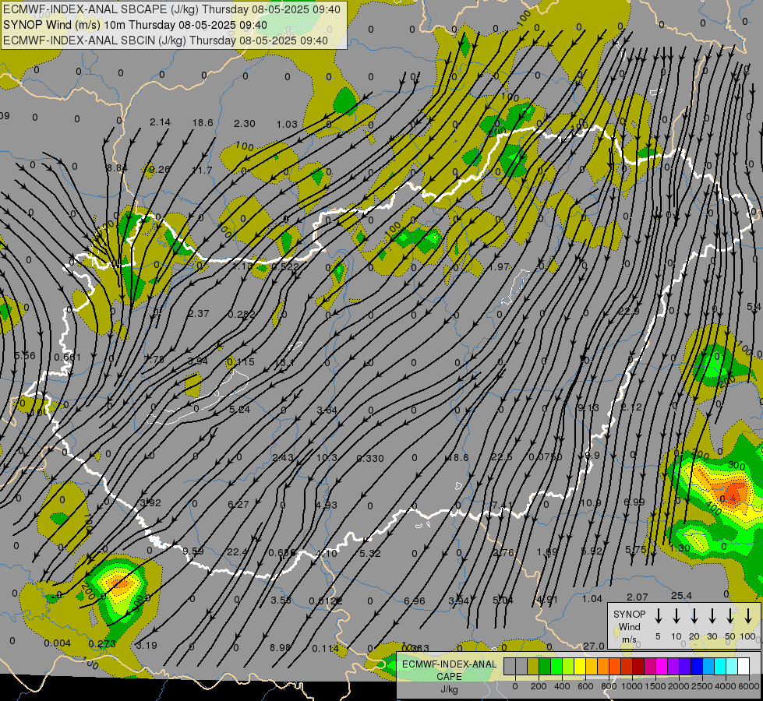The width and height of the screenshot is (763, 701).
Task: Click the wind arrow above the 100 m/s label
Action: 748,616
